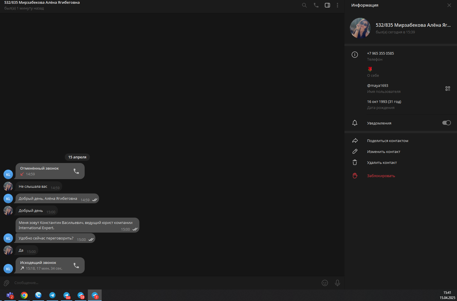Click active Telegram taskbar icon, badge 7
The image size is (457, 301).
95,295
